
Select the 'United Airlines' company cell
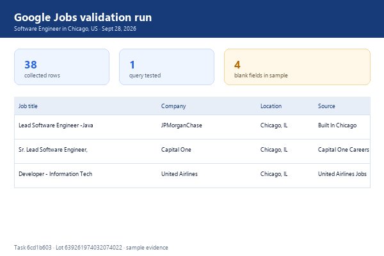coord(179,174)
